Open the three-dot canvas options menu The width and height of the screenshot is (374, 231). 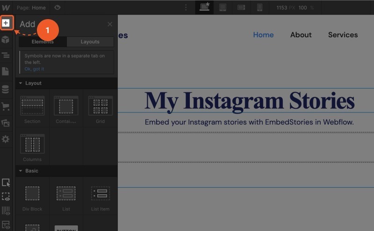(186, 7)
